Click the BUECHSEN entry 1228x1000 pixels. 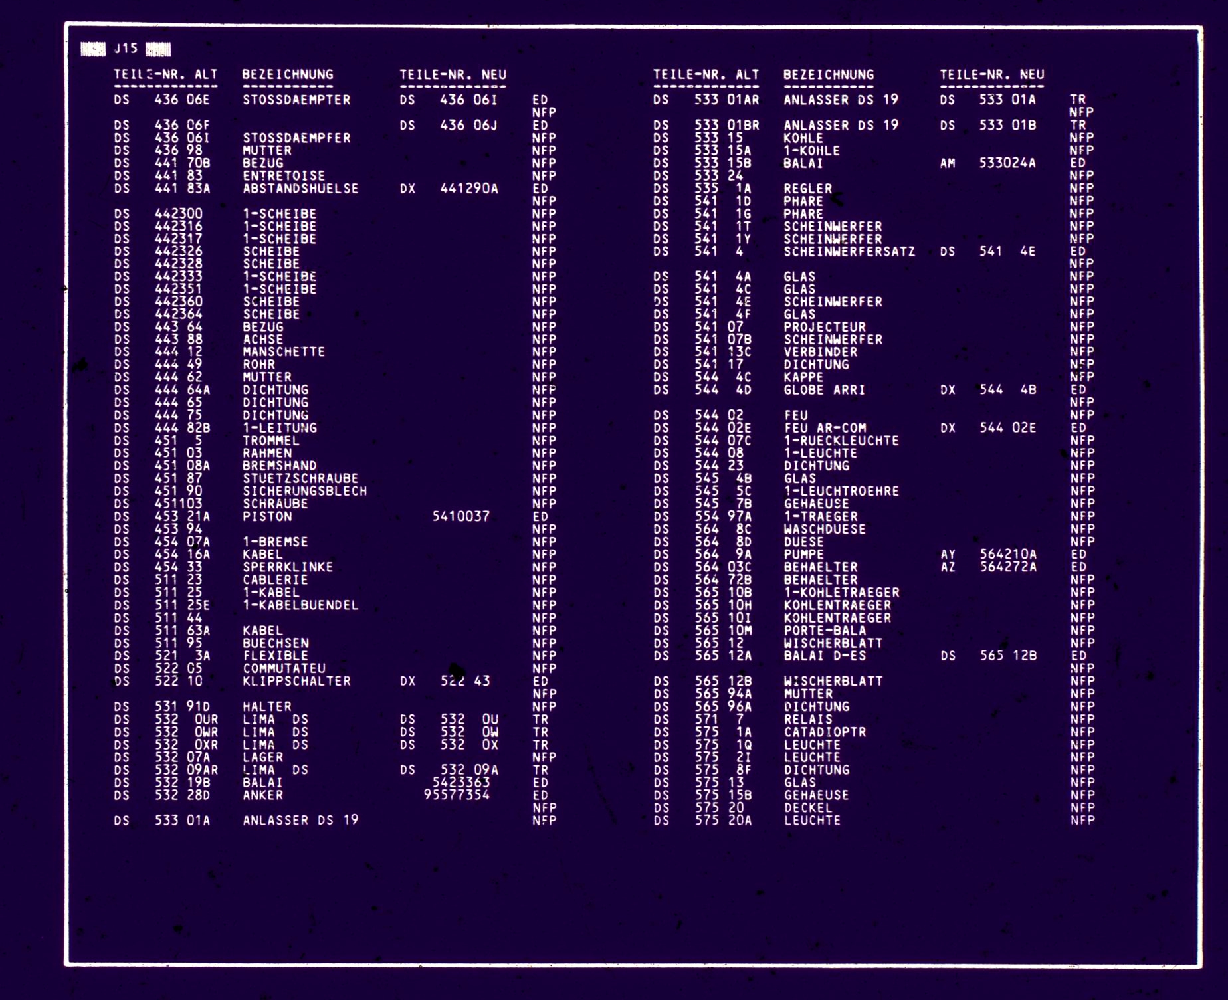[x=276, y=643]
